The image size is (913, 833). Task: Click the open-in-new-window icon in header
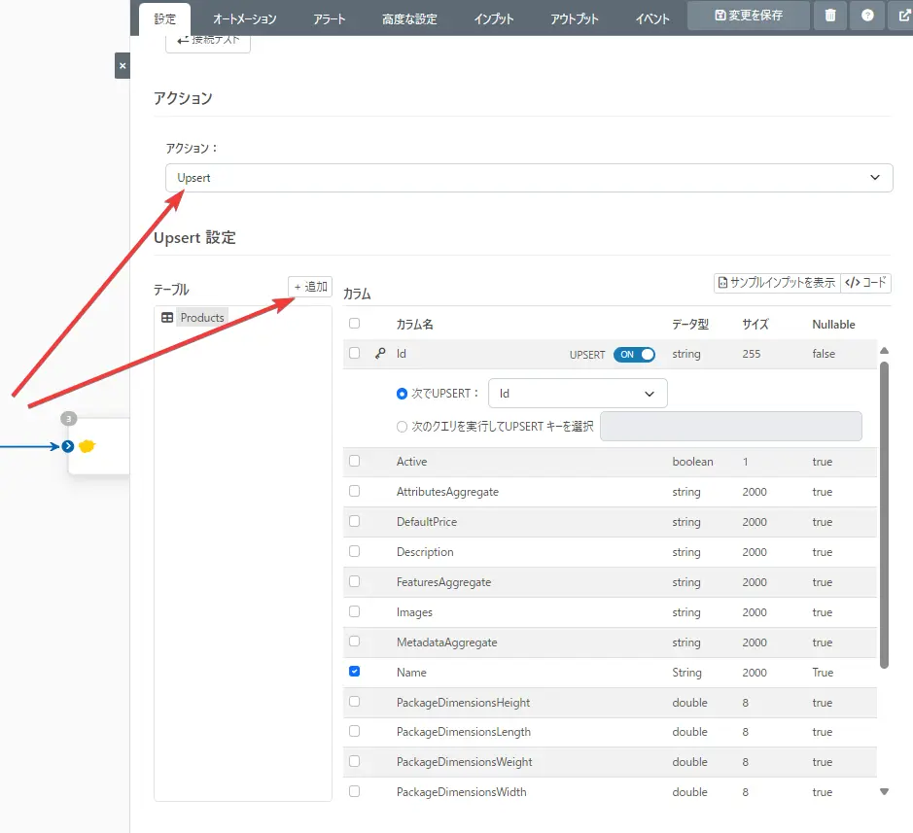(x=903, y=16)
